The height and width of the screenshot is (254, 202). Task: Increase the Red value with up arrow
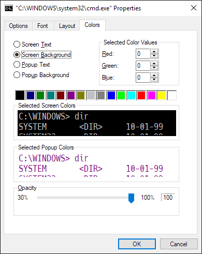(x=154, y=52)
